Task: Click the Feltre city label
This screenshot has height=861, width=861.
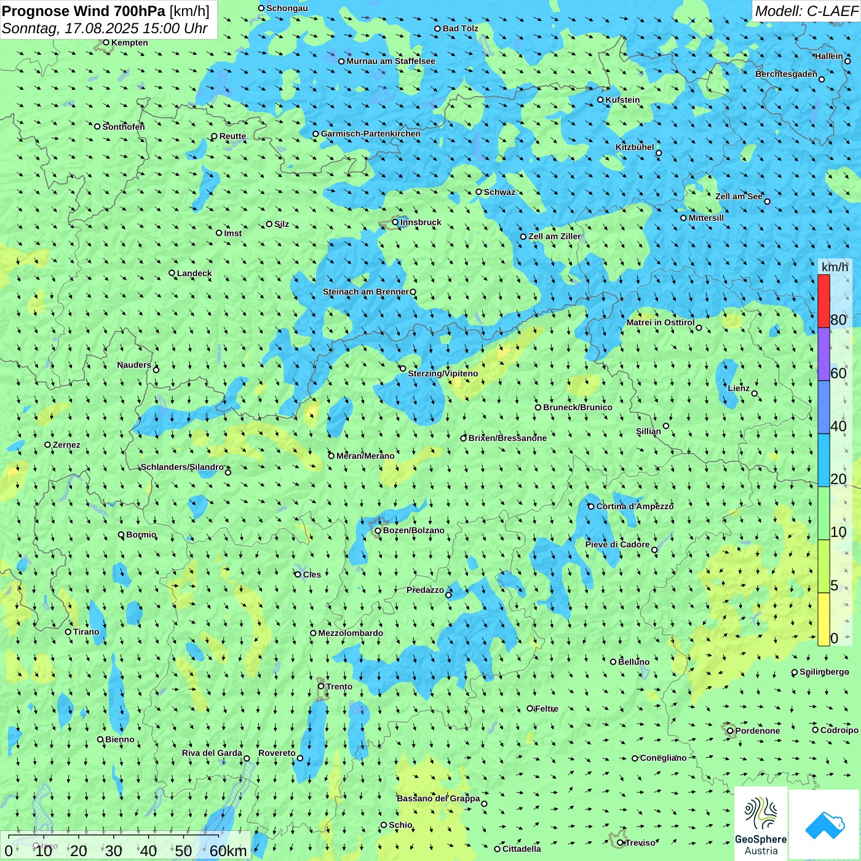Action: pyautogui.click(x=546, y=708)
